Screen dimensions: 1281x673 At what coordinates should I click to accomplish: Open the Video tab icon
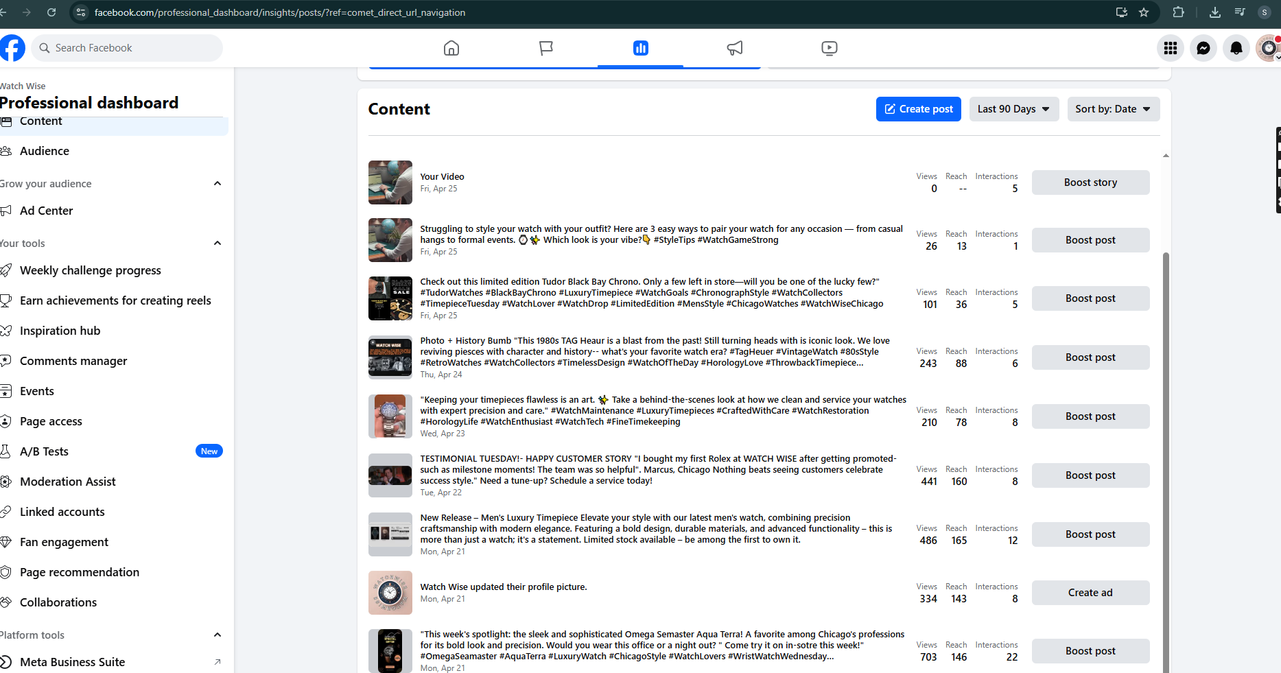(x=830, y=48)
